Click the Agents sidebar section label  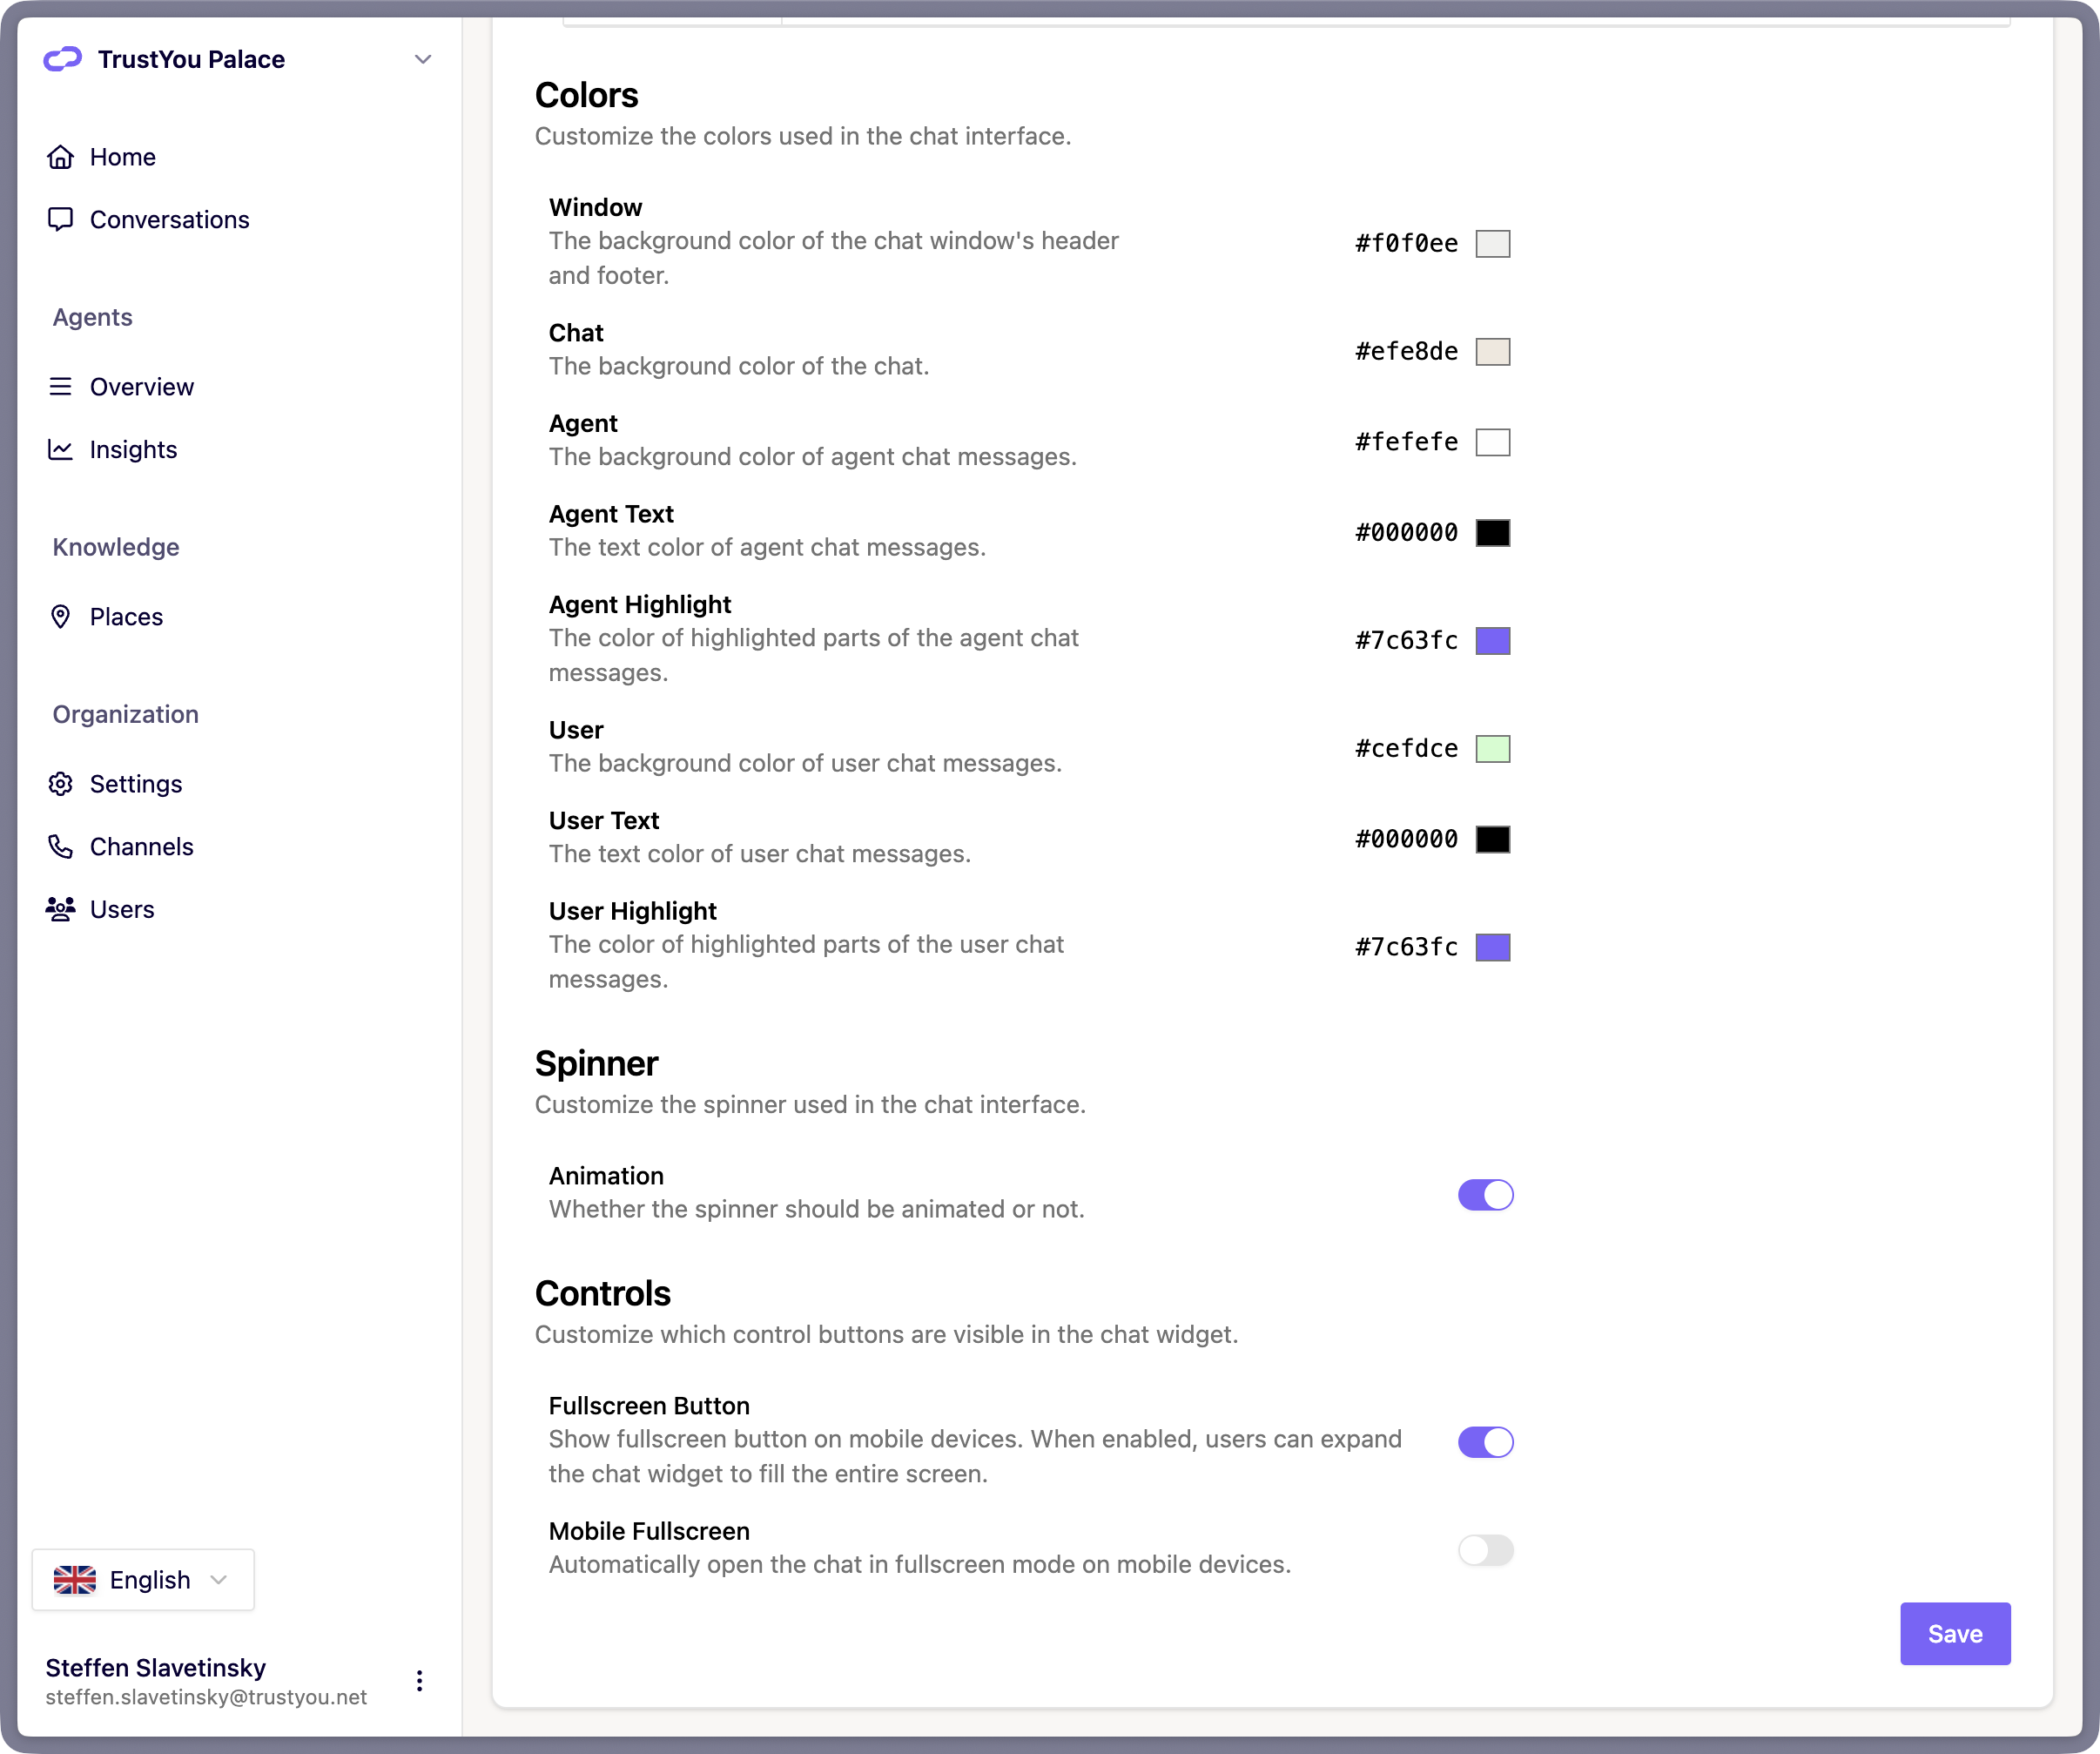pyautogui.click(x=92, y=317)
